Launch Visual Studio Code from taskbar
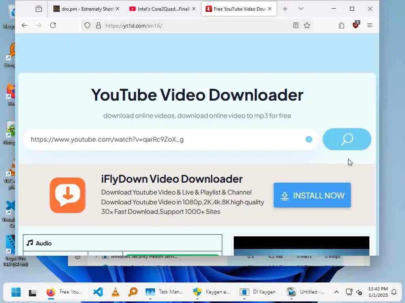 click(98, 292)
